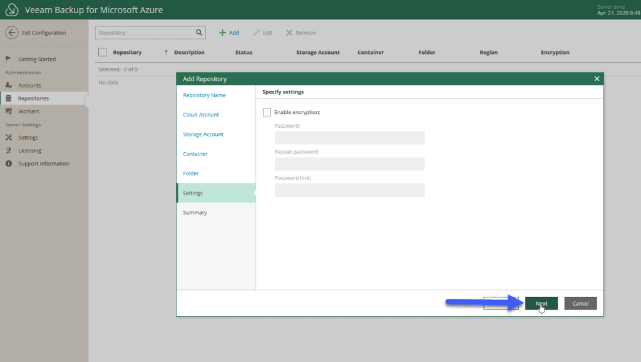Image resolution: width=641 pixels, height=362 pixels.
Task: Click the Veeam logo icon
Action: (x=12, y=9)
